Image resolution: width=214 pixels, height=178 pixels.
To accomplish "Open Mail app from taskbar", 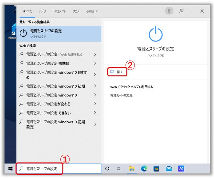I will [x=169, y=169].
